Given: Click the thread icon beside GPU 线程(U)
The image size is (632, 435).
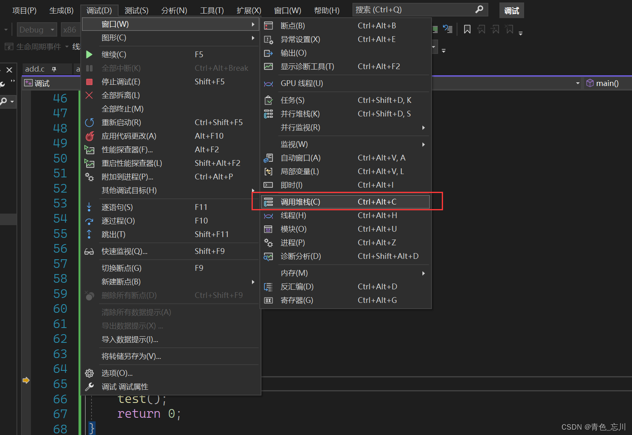Looking at the screenshot, I should click(x=268, y=84).
